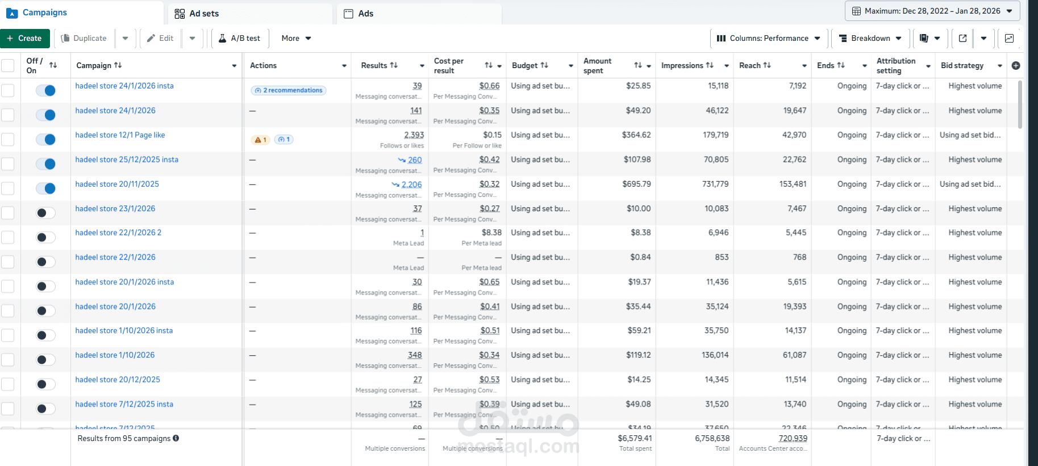Viewport: 1038px width, 466px height.
Task: Turn off hadeel store 12/1 Page like toggle
Action: (45, 139)
